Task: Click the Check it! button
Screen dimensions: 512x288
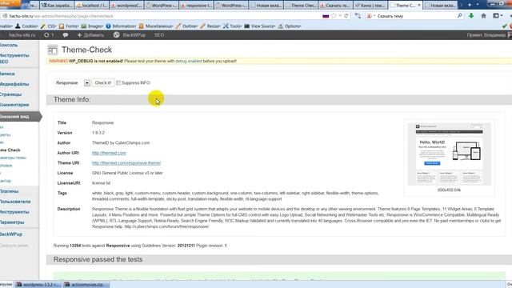Action: (x=103, y=83)
